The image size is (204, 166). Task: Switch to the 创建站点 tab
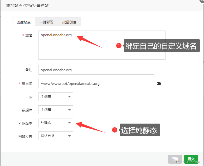(23, 22)
